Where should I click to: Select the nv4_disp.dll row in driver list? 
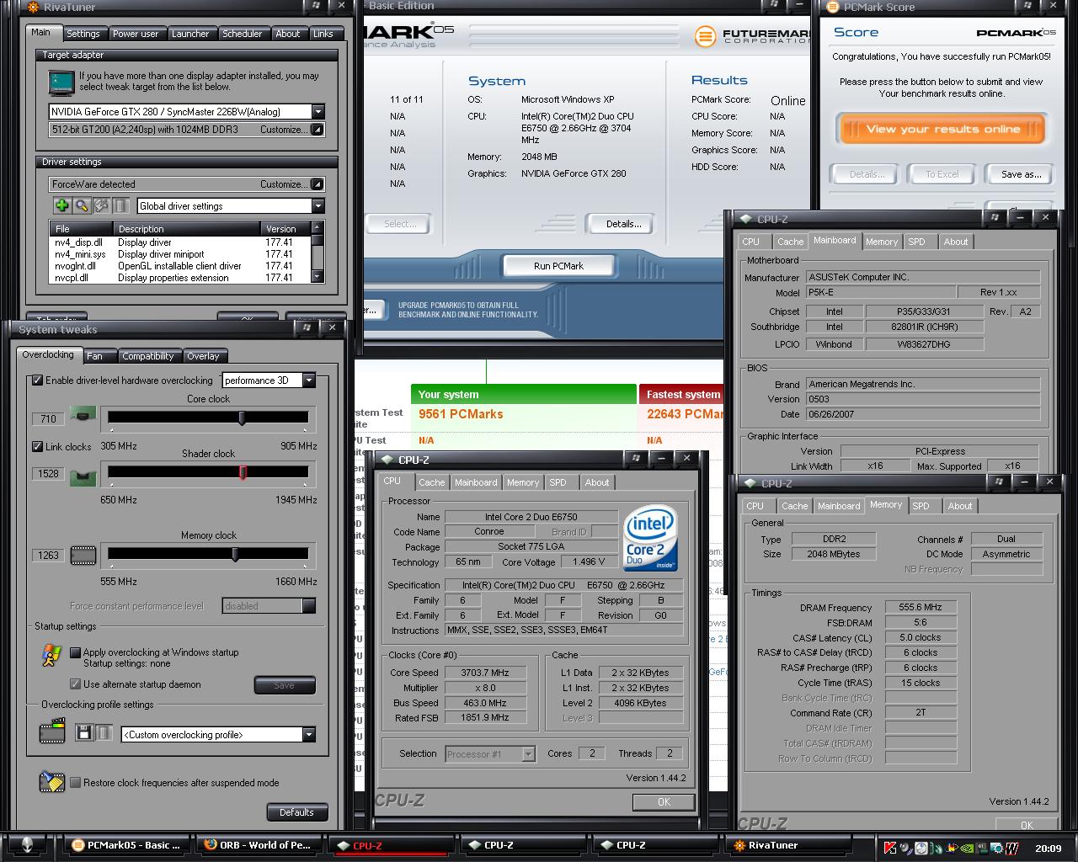(179, 242)
